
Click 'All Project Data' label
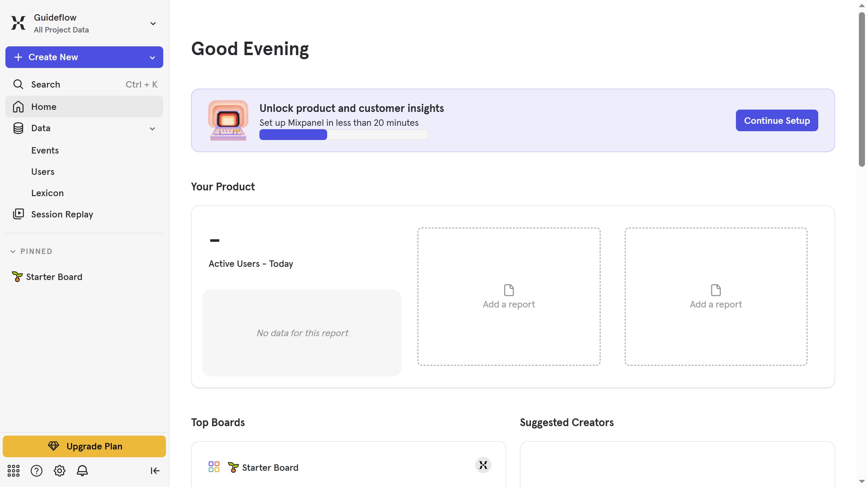61,30
